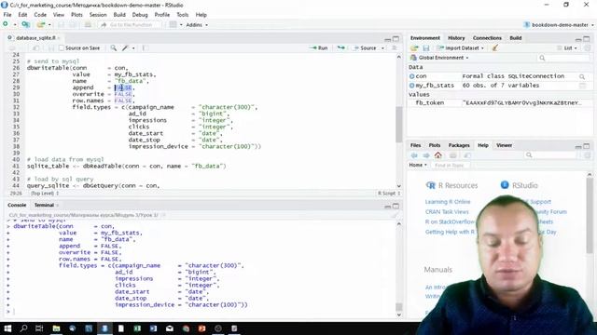
Task: Click the taskbar search magnifier
Action: click(23, 328)
